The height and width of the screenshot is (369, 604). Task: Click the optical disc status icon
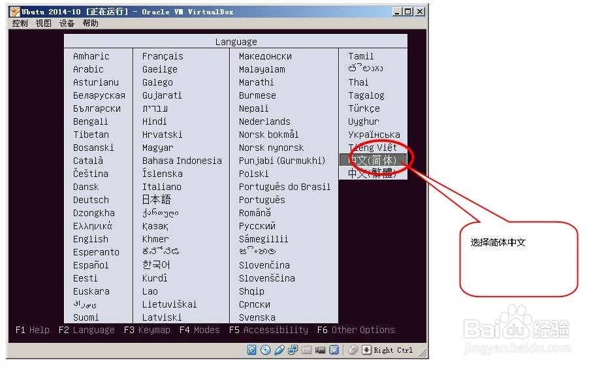click(265, 350)
